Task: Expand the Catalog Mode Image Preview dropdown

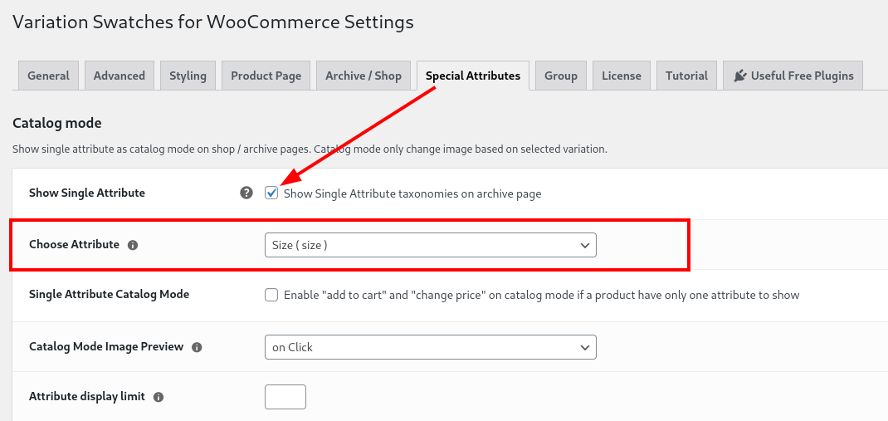Action: (431, 347)
